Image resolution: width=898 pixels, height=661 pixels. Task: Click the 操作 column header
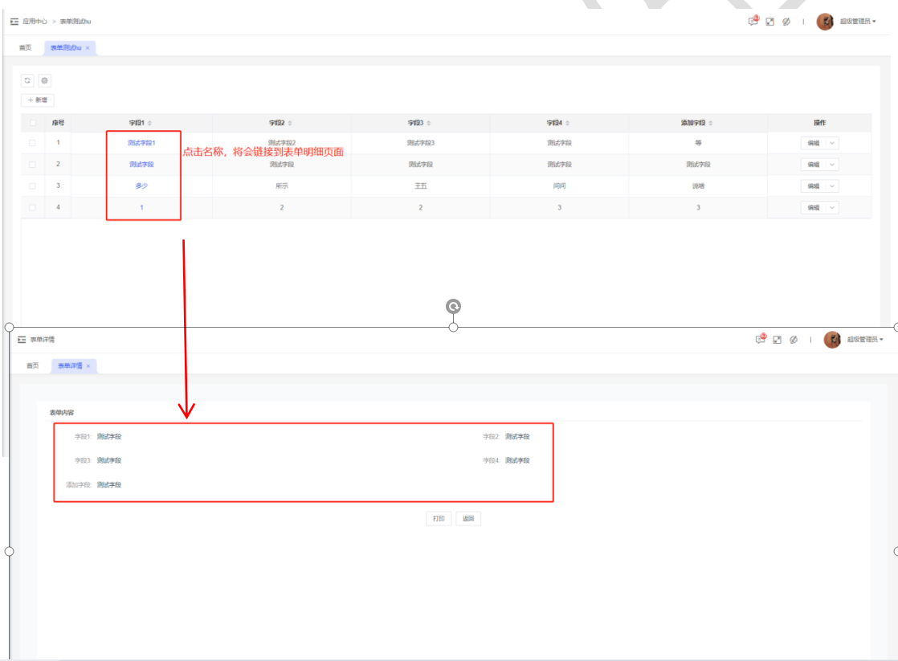click(x=820, y=123)
